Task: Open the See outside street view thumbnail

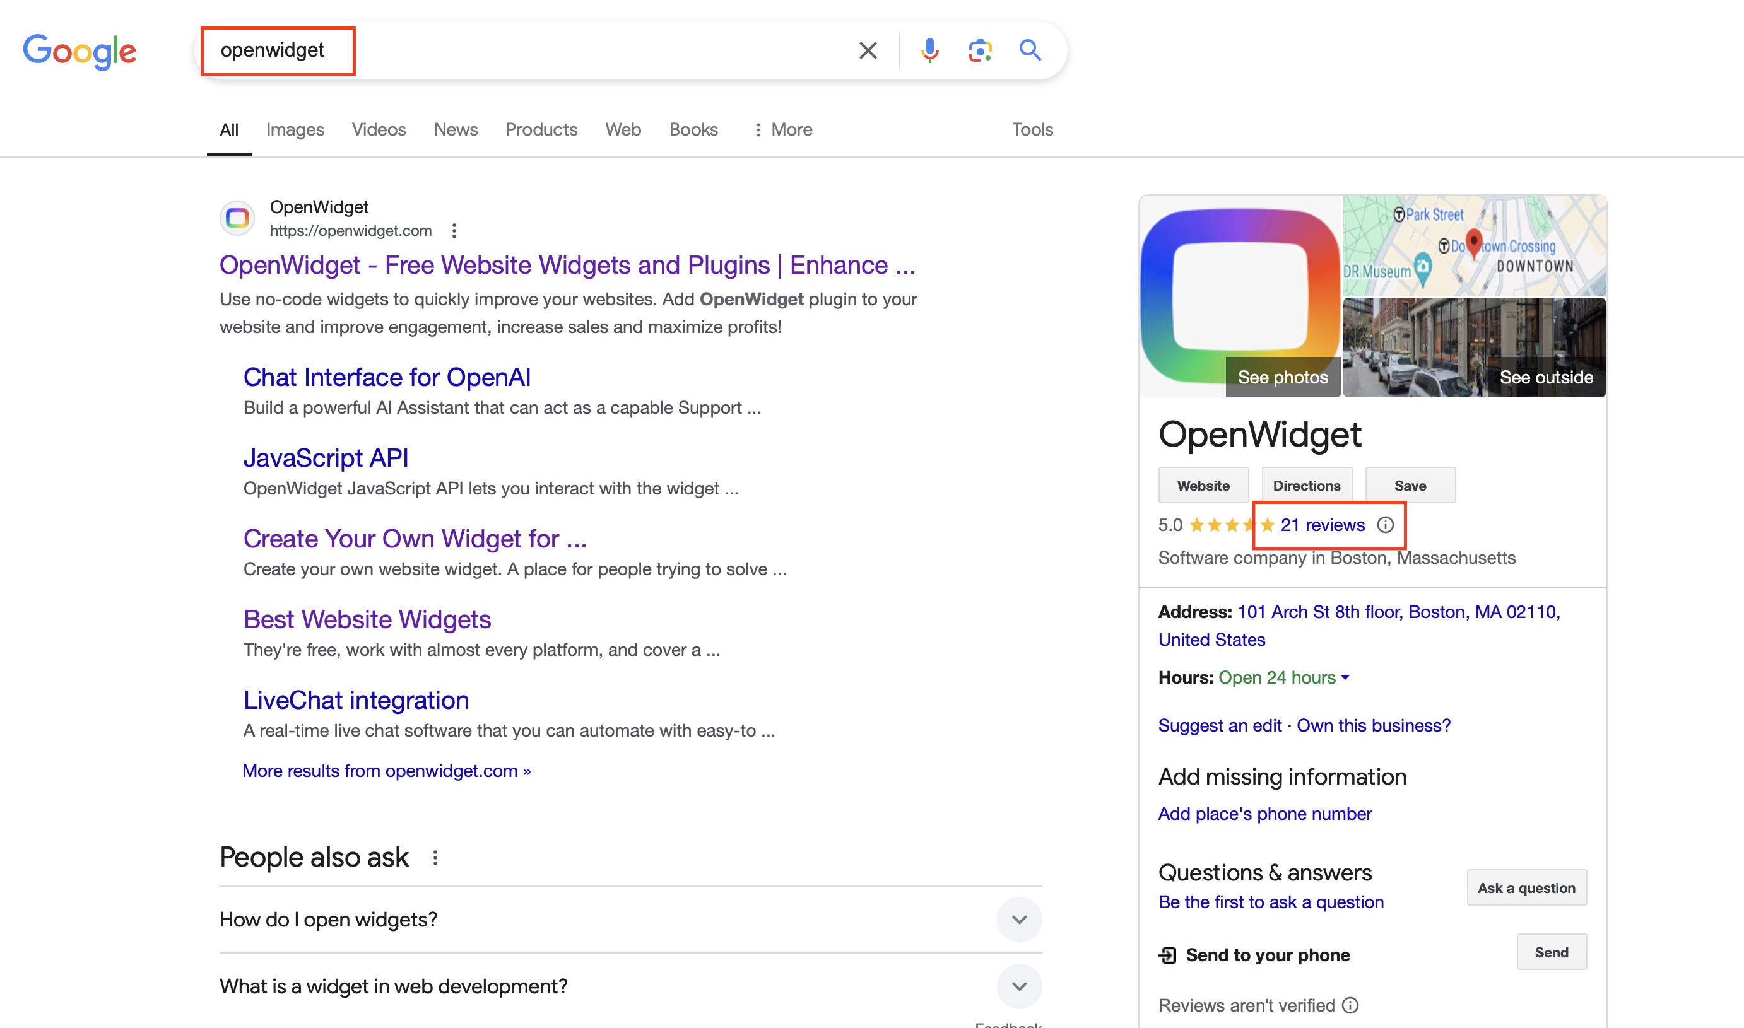Action: (1475, 348)
